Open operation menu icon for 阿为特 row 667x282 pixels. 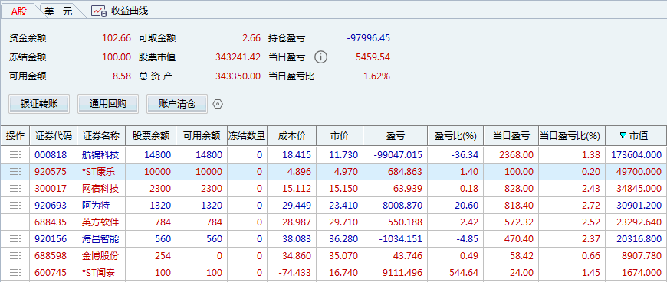15,206
